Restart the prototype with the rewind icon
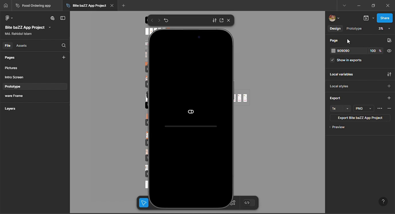The image size is (395, 214). pyautogui.click(x=166, y=20)
